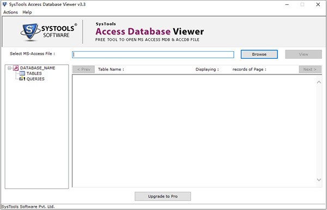Select the TABLES tree item
Viewport: 327px width, 210px height.
coord(34,73)
